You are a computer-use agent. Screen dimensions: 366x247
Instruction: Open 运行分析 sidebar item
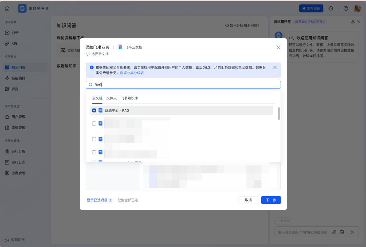click(25, 151)
